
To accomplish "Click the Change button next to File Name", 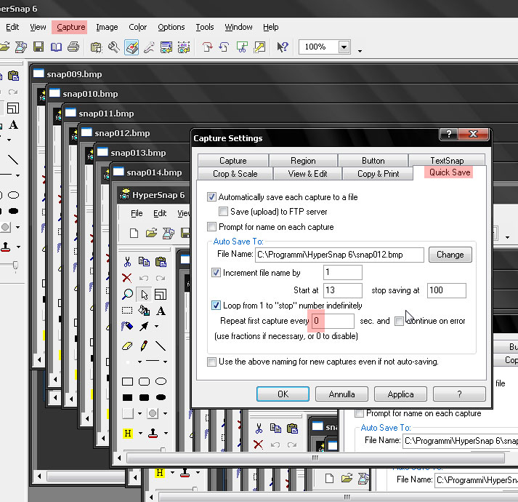I will point(450,255).
